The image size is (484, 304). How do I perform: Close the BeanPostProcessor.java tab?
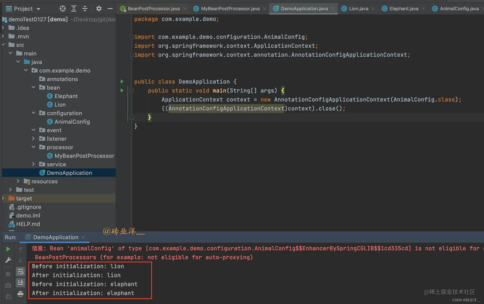coord(185,9)
